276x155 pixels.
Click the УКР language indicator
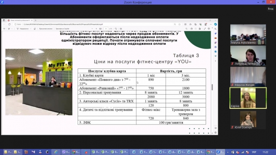click(254, 152)
